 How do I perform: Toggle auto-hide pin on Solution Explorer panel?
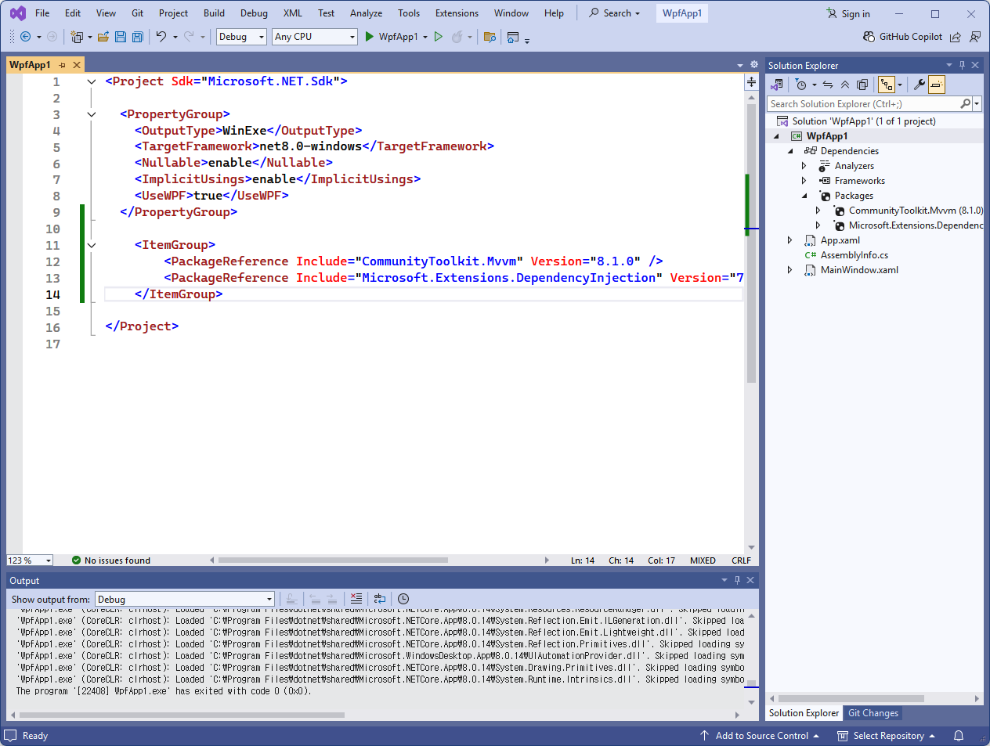[x=963, y=65]
